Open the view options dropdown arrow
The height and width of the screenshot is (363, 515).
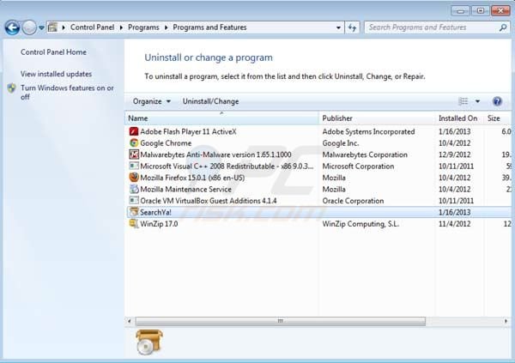477,101
